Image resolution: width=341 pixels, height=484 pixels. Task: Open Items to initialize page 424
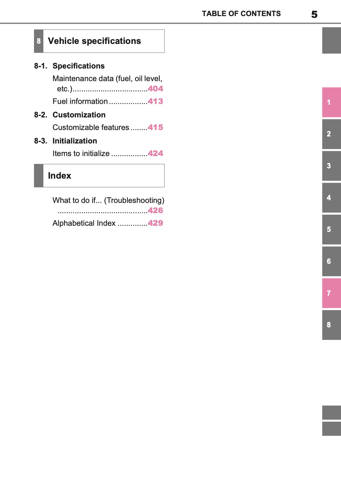coord(155,153)
